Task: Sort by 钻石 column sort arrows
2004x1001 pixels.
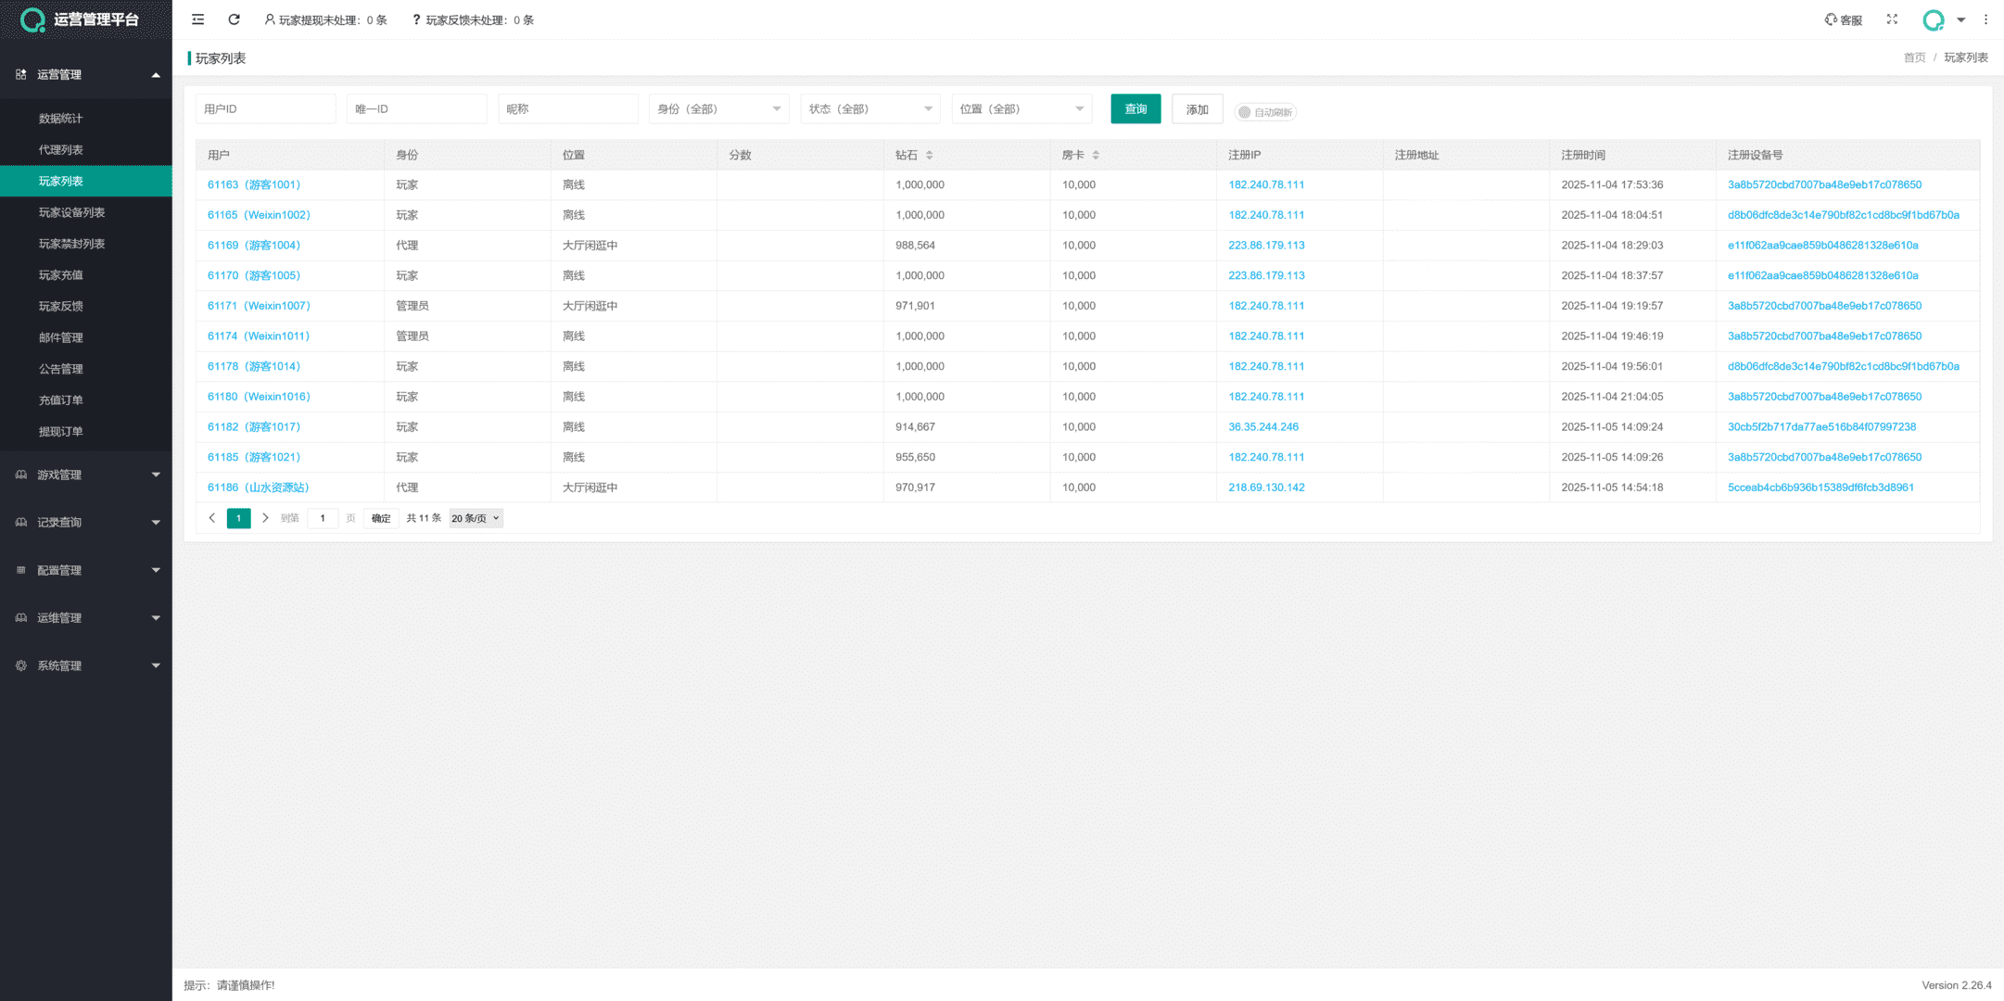Action: click(x=929, y=155)
